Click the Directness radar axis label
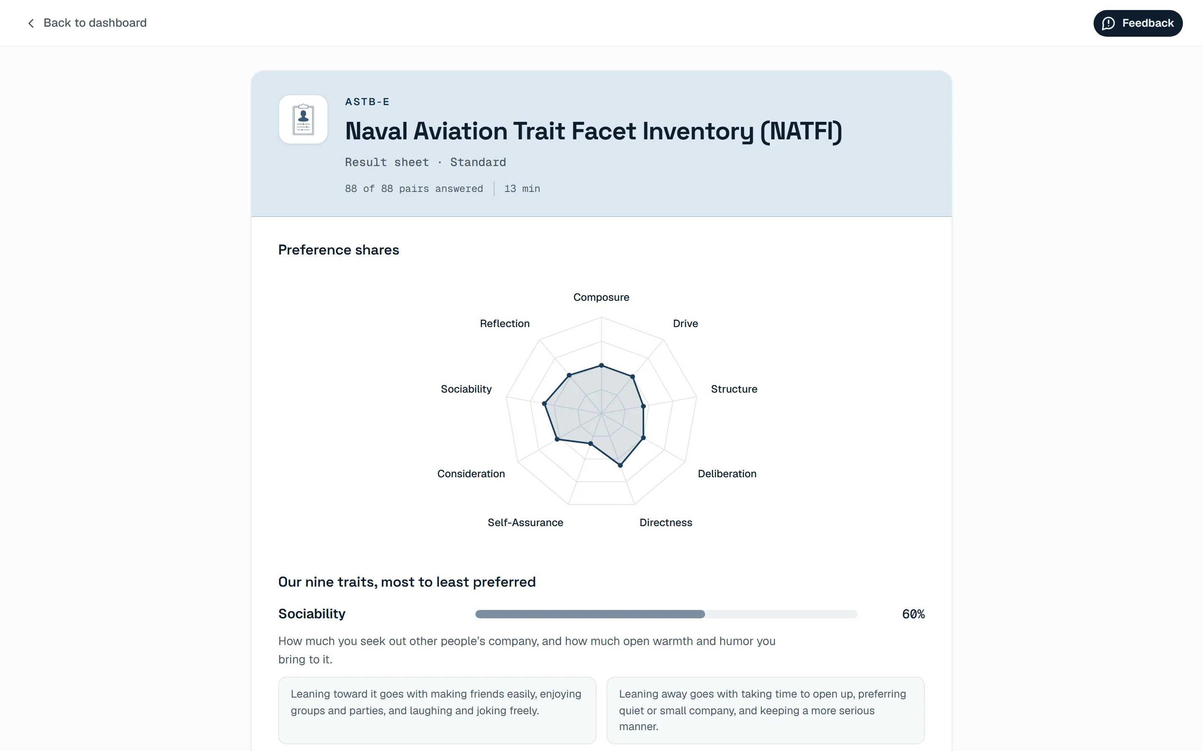 coord(666,522)
